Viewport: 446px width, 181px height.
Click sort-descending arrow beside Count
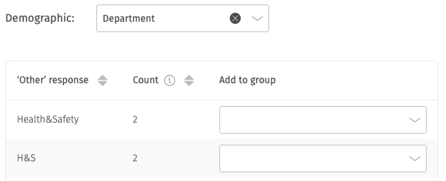click(189, 83)
